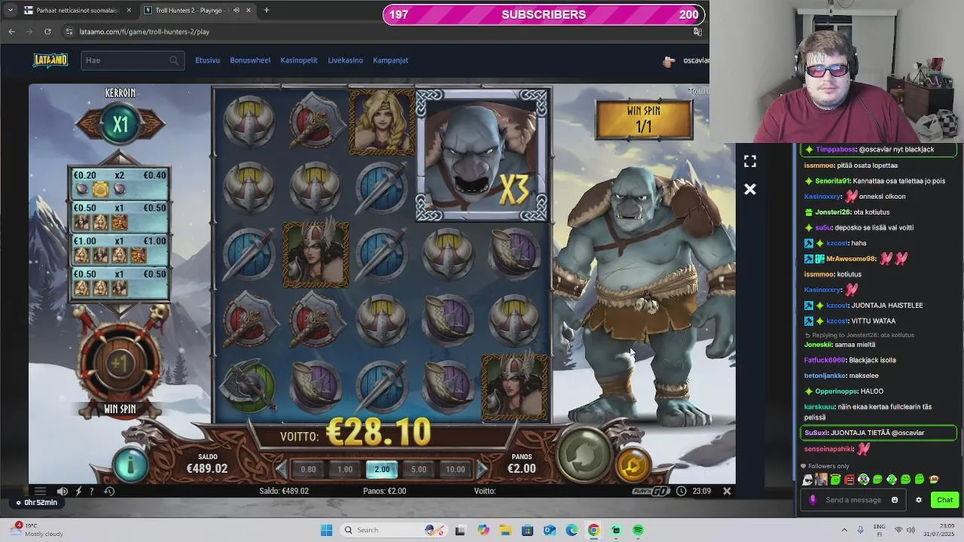Select the 10.00 bet amount
The image size is (964, 542).
click(456, 469)
